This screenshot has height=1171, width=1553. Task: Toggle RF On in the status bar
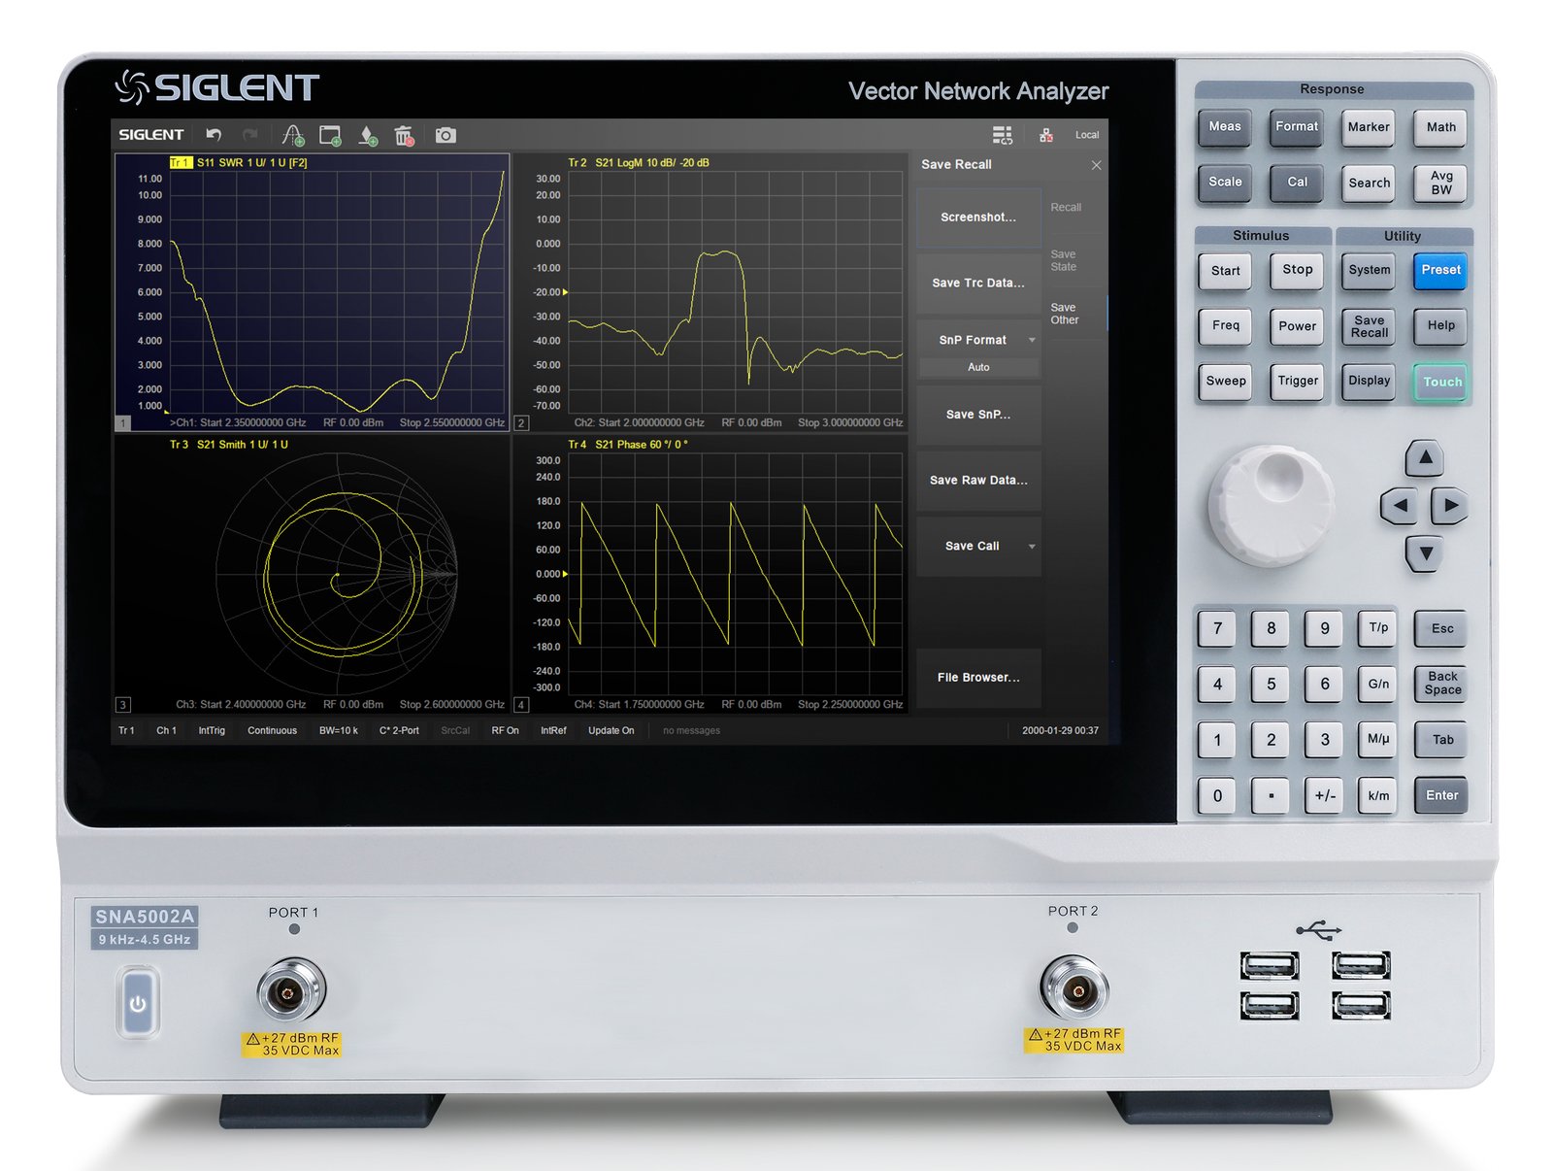click(505, 730)
